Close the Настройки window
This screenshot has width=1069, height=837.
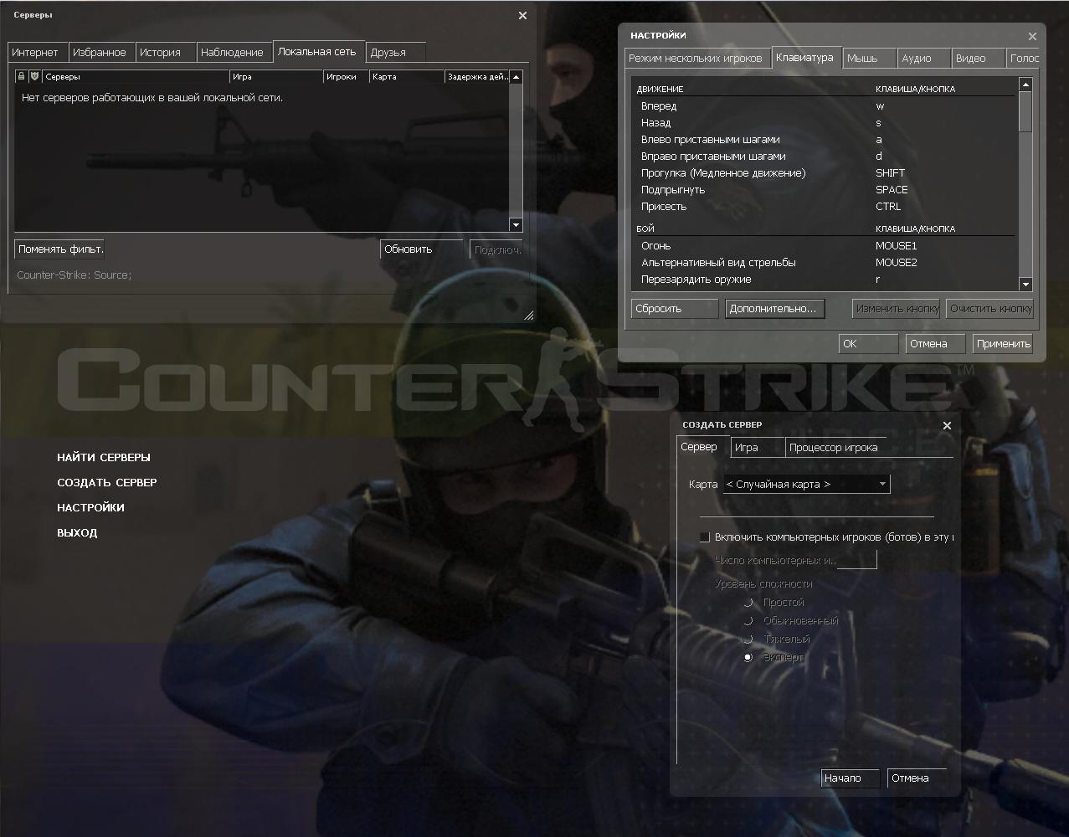(1032, 36)
